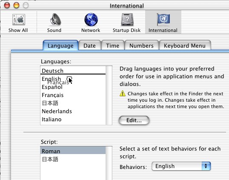
Task: Select the International flag icon
Action: click(163, 19)
